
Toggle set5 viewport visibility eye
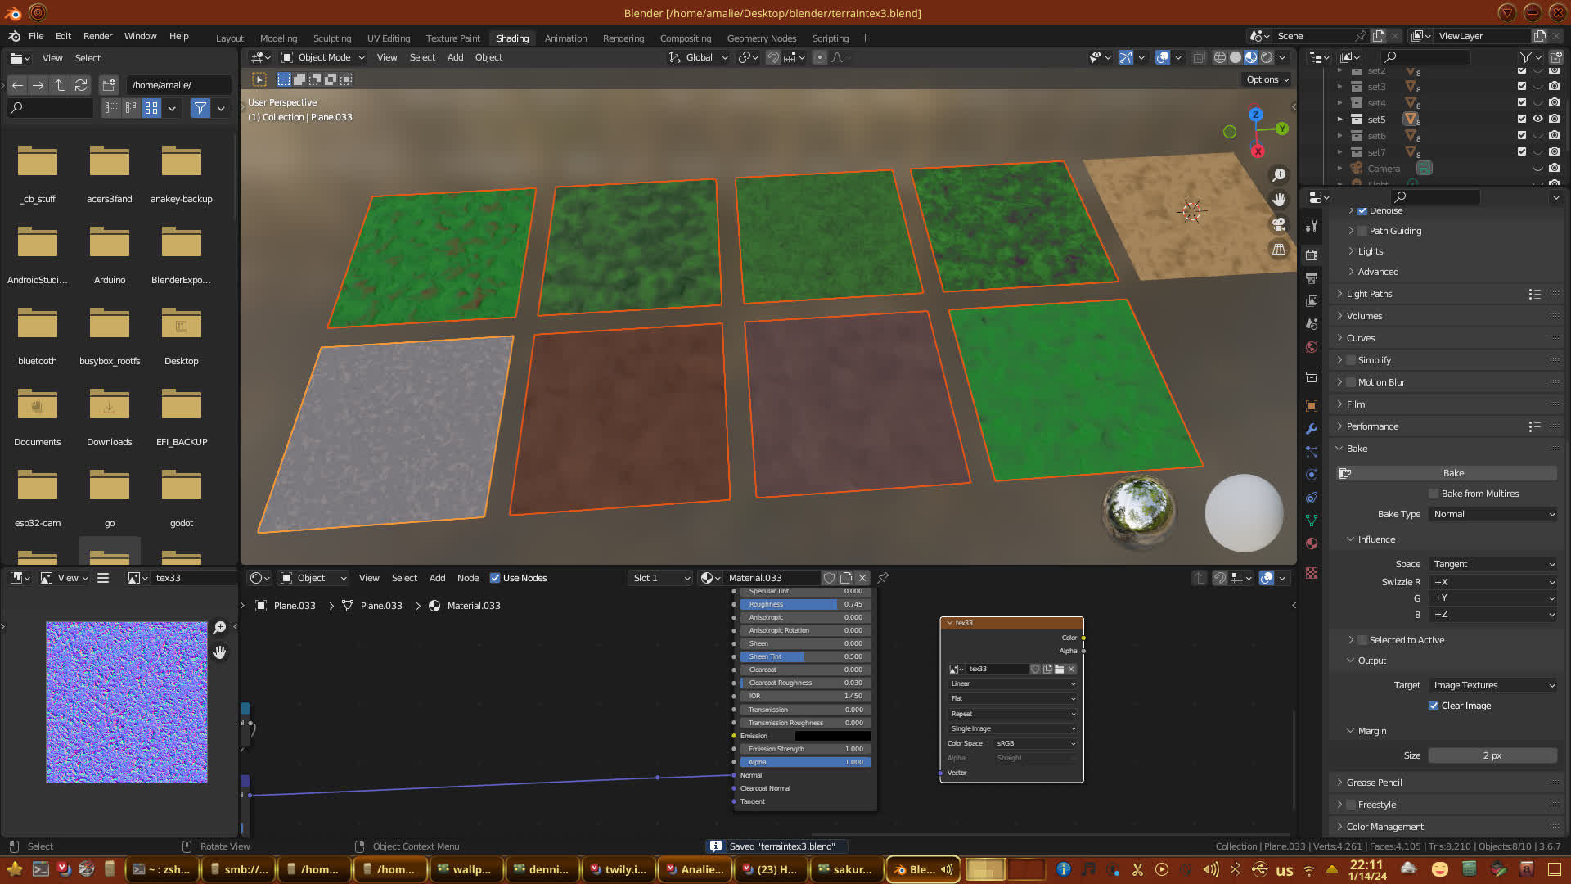point(1537,119)
